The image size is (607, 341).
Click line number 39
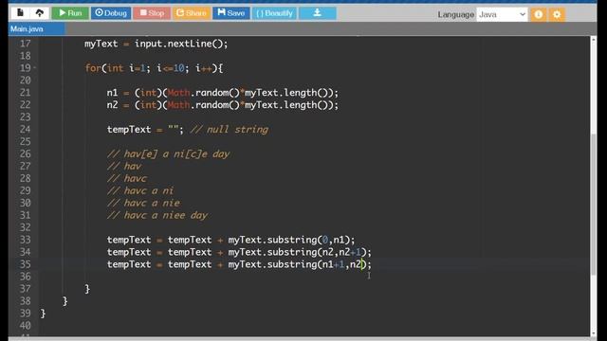point(26,314)
